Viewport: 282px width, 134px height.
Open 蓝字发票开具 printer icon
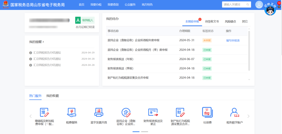coord(99,112)
